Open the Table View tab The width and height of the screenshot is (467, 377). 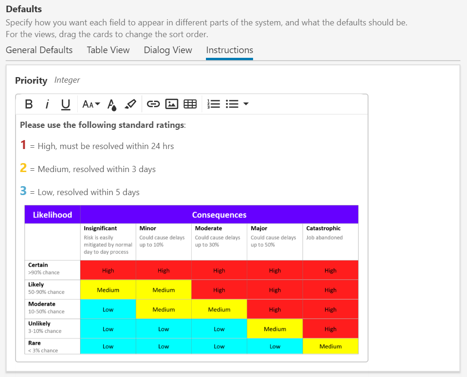pyautogui.click(x=108, y=50)
